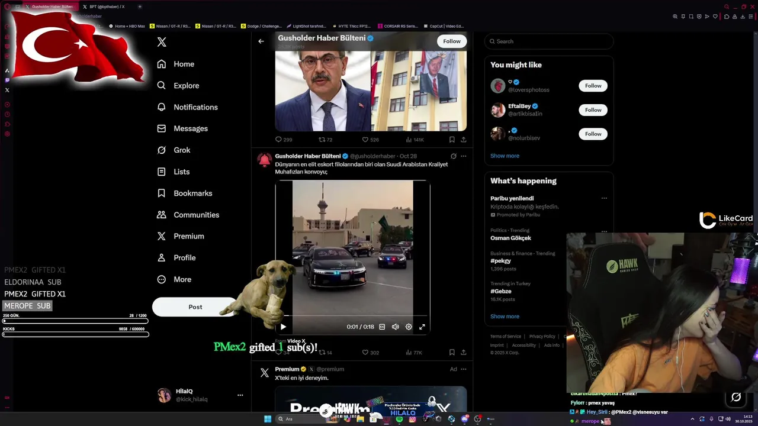Open Communities in sidebar

pos(188,215)
